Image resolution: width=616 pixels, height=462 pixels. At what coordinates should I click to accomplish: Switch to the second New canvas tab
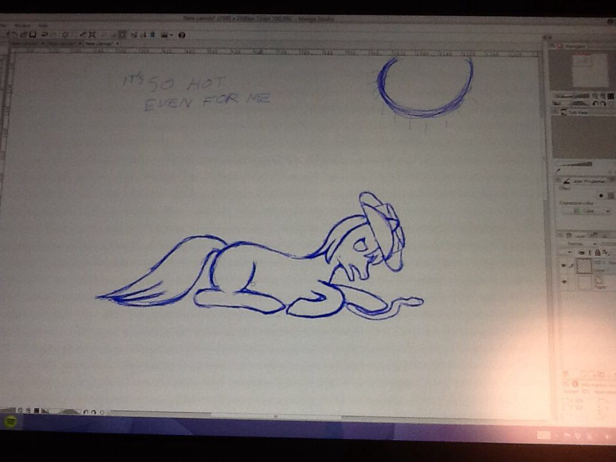pyautogui.click(x=63, y=44)
